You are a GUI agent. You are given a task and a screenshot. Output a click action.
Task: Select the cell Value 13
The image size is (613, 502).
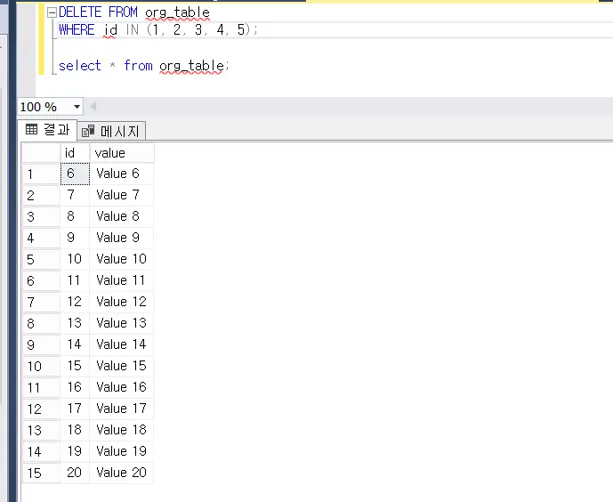[x=122, y=323]
